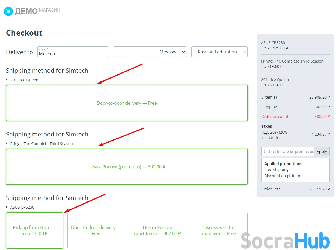
Task: Pick Door-to-door delivery for ASUS CP6230
Action: point(96,230)
